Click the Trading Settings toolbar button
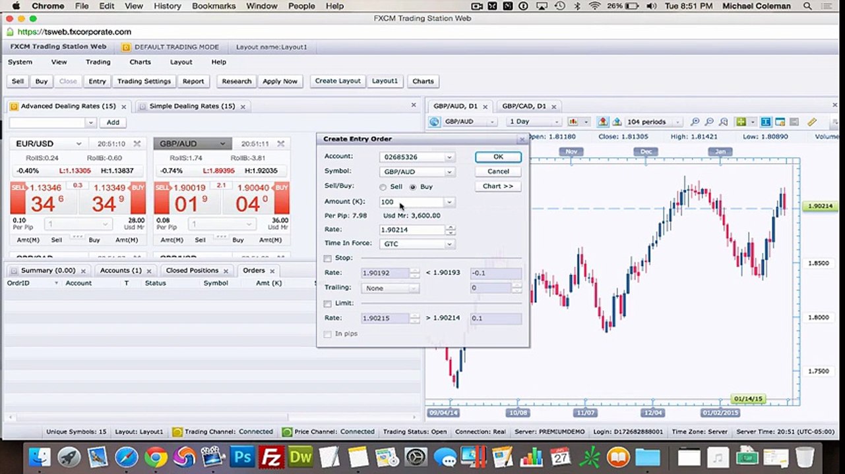The image size is (845, 474). pos(144,82)
